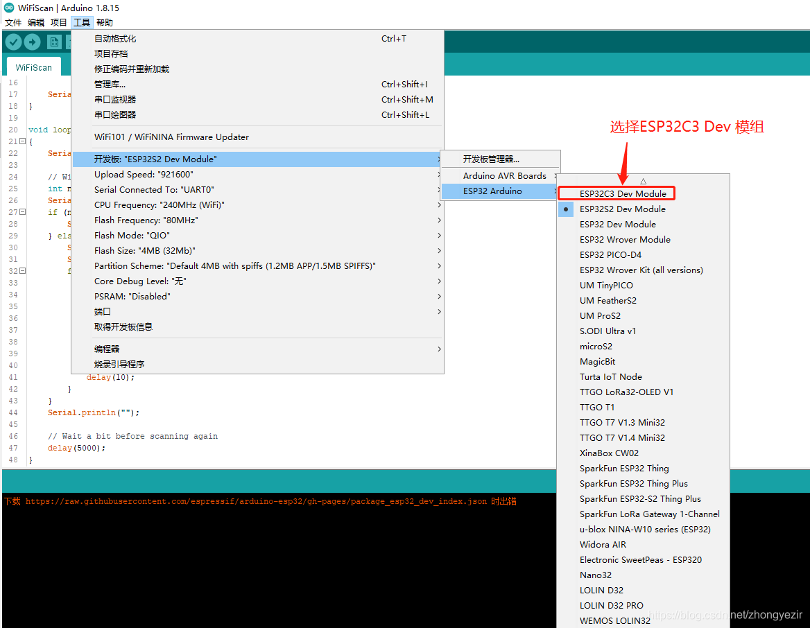
Task: Select UM TinyPICO board
Action: click(643, 285)
